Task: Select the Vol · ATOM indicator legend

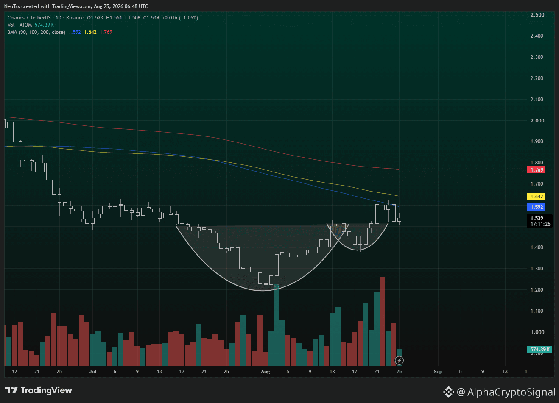Action: pos(20,25)
